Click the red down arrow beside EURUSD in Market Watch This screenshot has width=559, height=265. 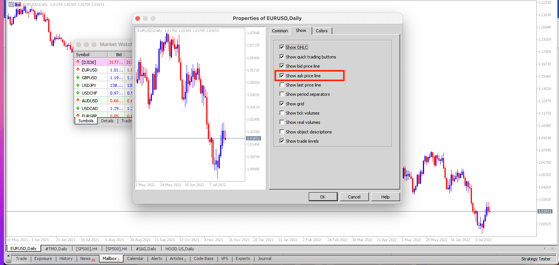point(78,70)
